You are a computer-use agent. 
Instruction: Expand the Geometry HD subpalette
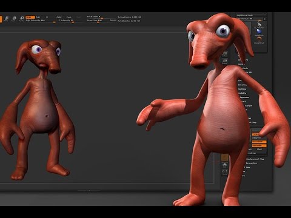tap(248, 72)
